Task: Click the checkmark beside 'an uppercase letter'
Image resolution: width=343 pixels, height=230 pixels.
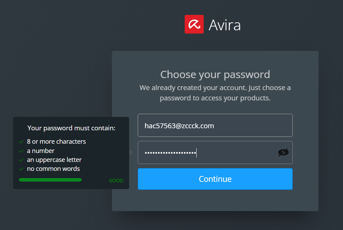Action: click(21, 160)
